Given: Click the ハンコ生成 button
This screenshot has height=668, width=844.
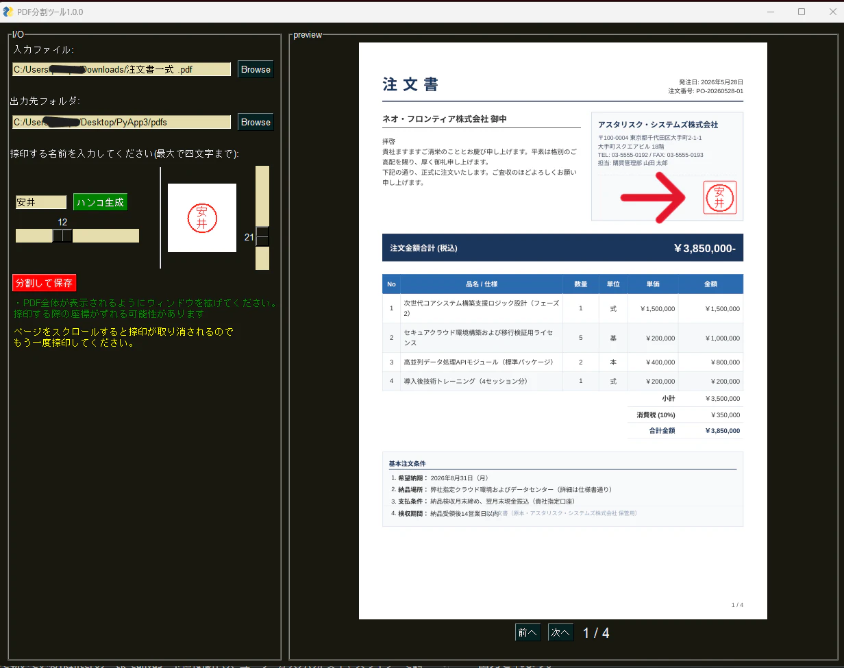Looking at the screenshot, I should pyautogui.click(x=100, y=202).
